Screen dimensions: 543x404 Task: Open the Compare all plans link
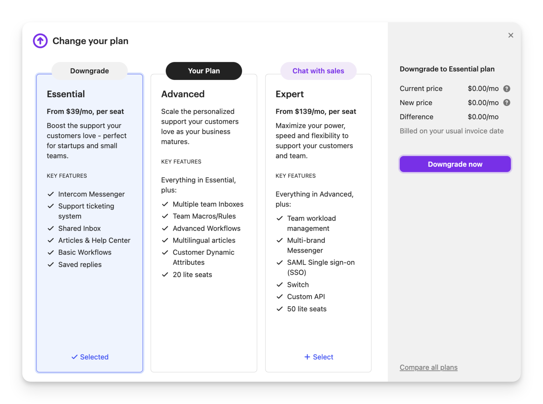click(x=428, y=367)
